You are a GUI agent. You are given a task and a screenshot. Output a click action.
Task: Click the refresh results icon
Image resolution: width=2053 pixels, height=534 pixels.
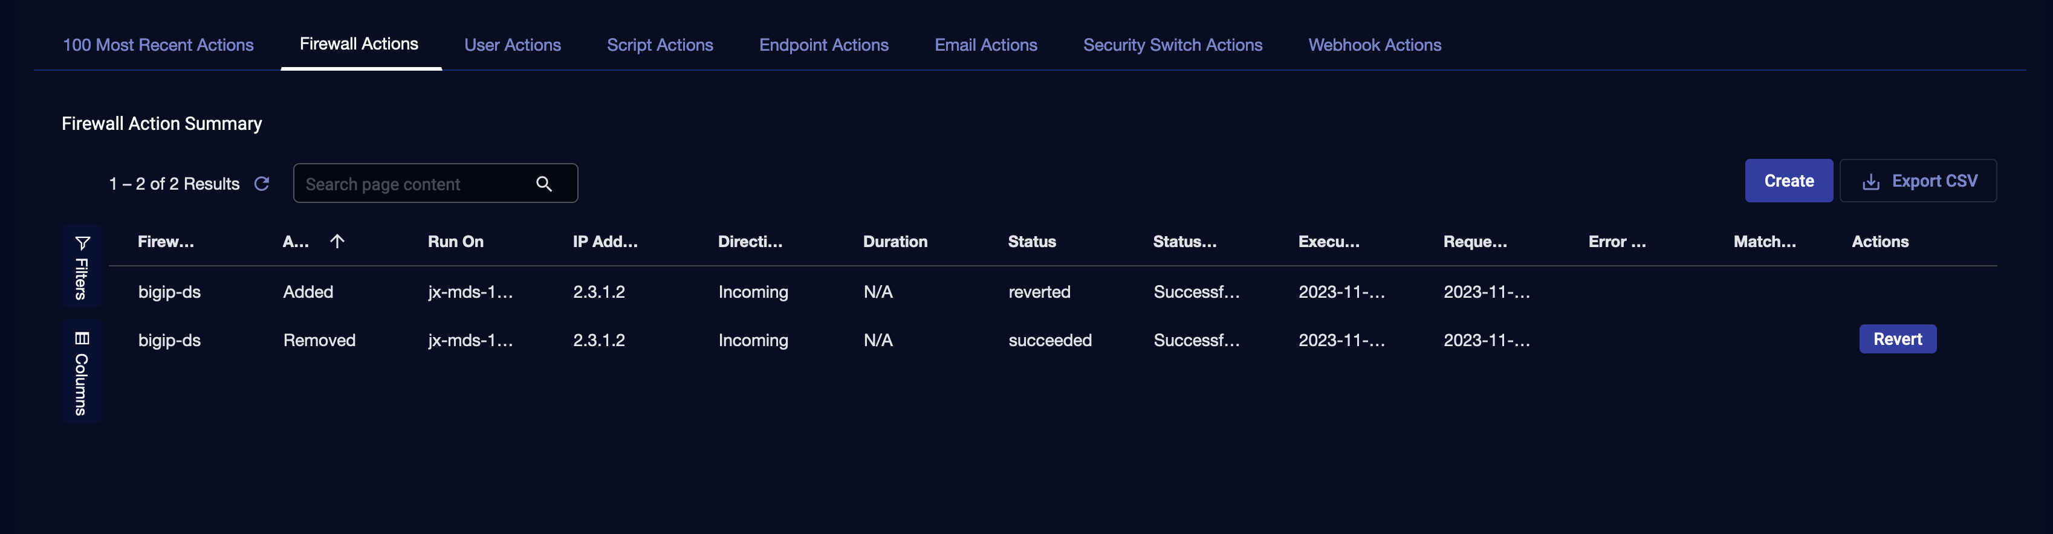point(261,184)
